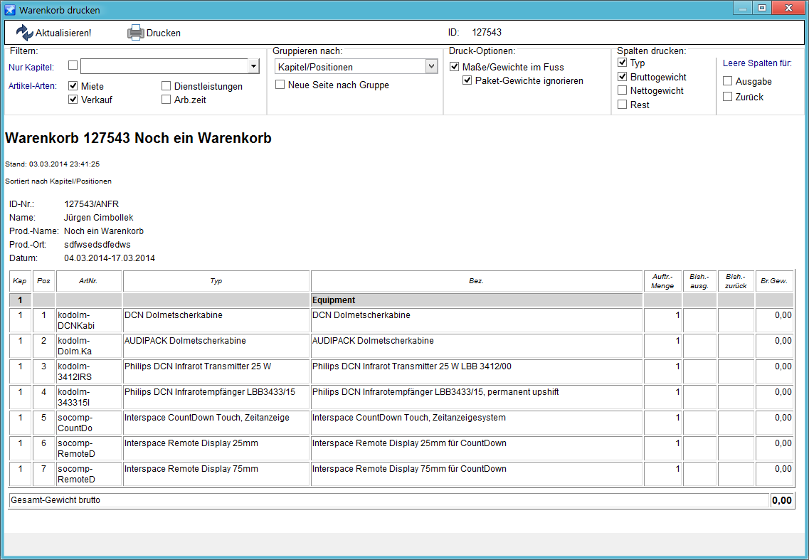Viewport: 809px width, 560px height.
Task: Check the Nur Kapitel filter checkbox
Action: (73, 65)
